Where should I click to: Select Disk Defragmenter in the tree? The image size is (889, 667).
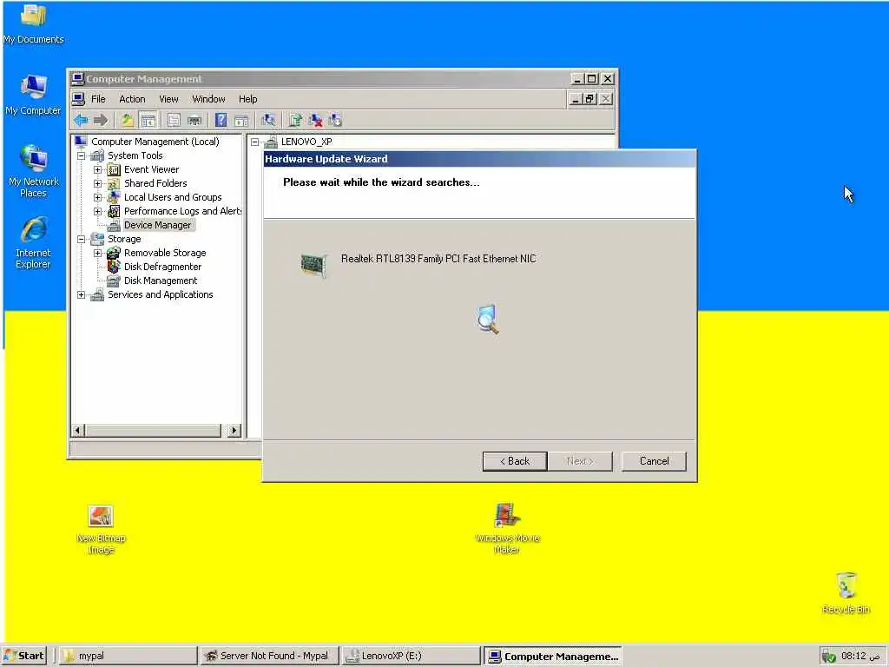162,267
